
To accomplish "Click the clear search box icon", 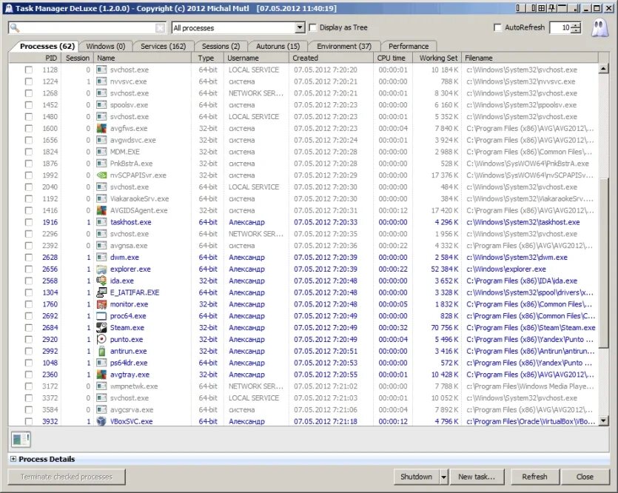I will point(160,27).
